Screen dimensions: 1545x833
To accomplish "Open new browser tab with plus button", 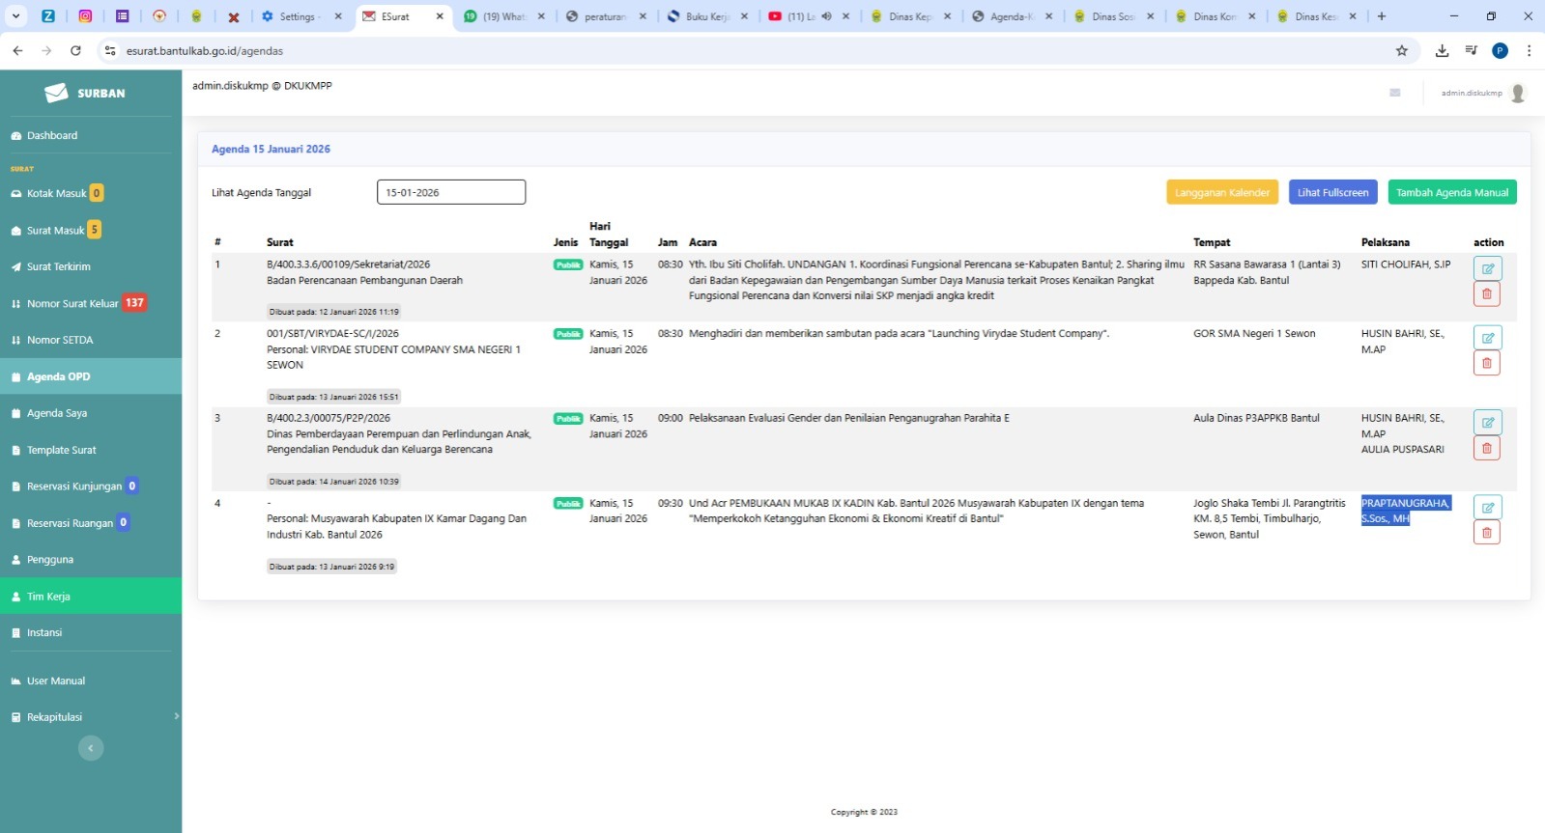I will tap(1382, 16).
